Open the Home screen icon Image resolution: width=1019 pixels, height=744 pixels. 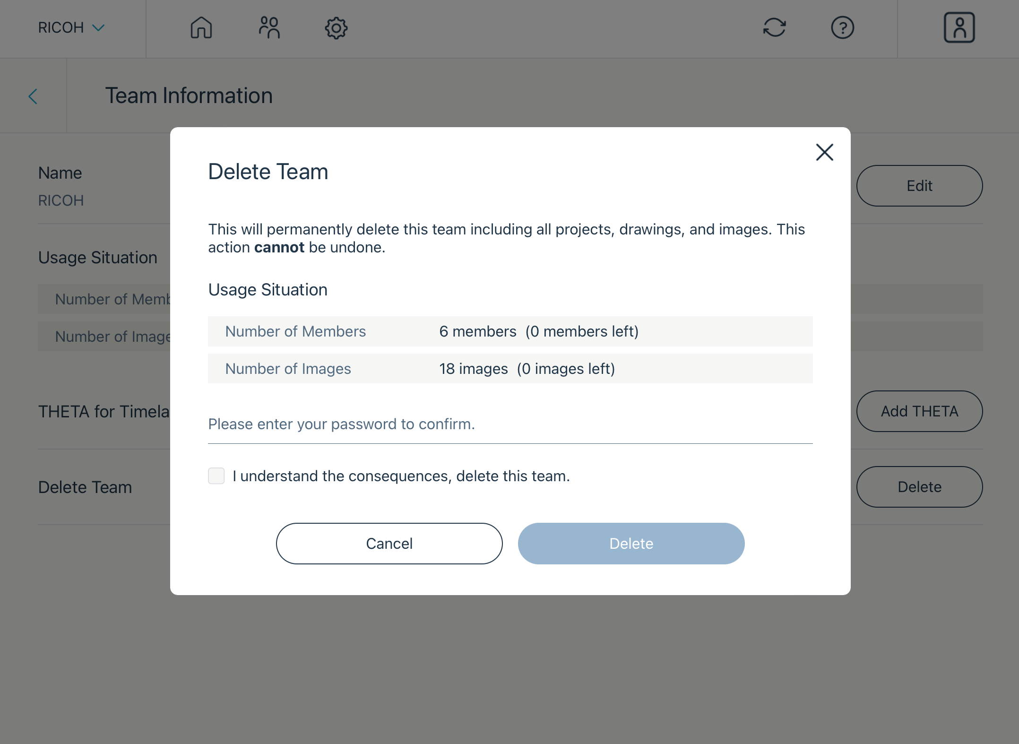[x=201, y=28]
